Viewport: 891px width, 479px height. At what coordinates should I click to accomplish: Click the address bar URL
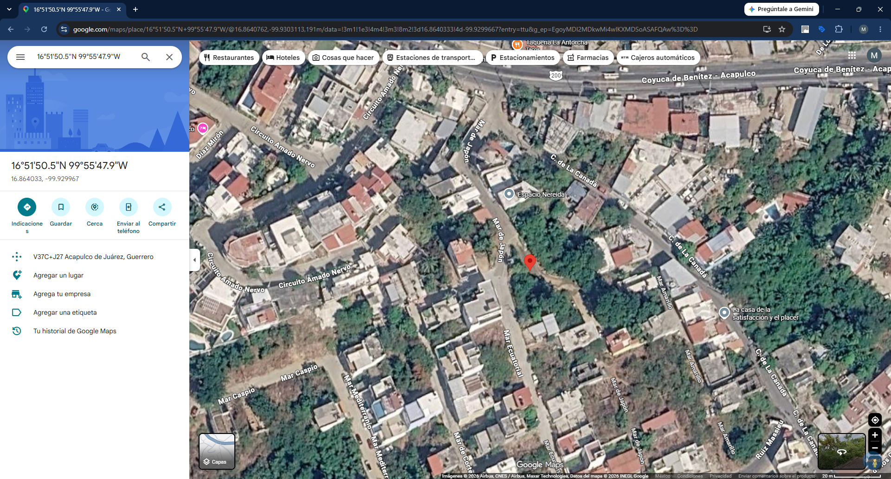click(385, 29)
